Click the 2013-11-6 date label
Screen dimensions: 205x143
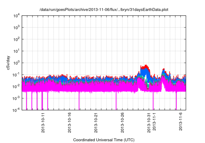pyautogui.click(x=181, y=122)
